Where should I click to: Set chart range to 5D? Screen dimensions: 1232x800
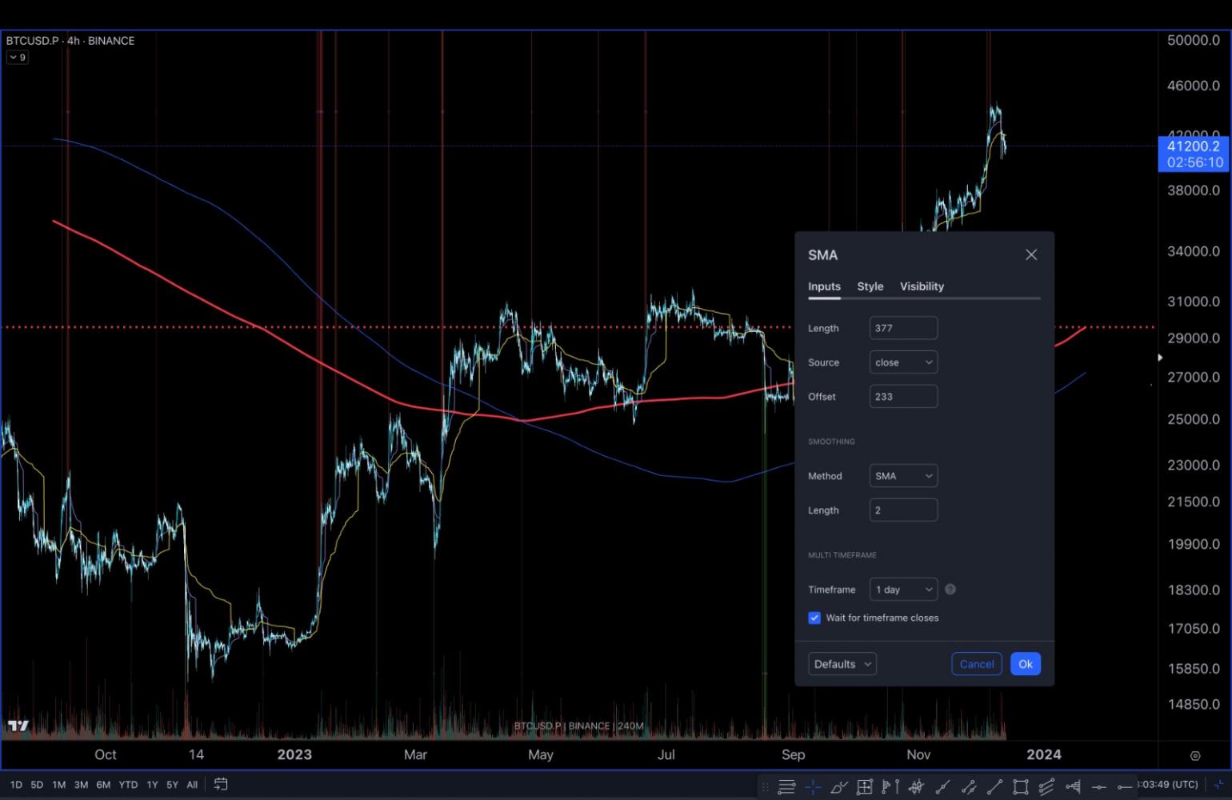[37, 785]
